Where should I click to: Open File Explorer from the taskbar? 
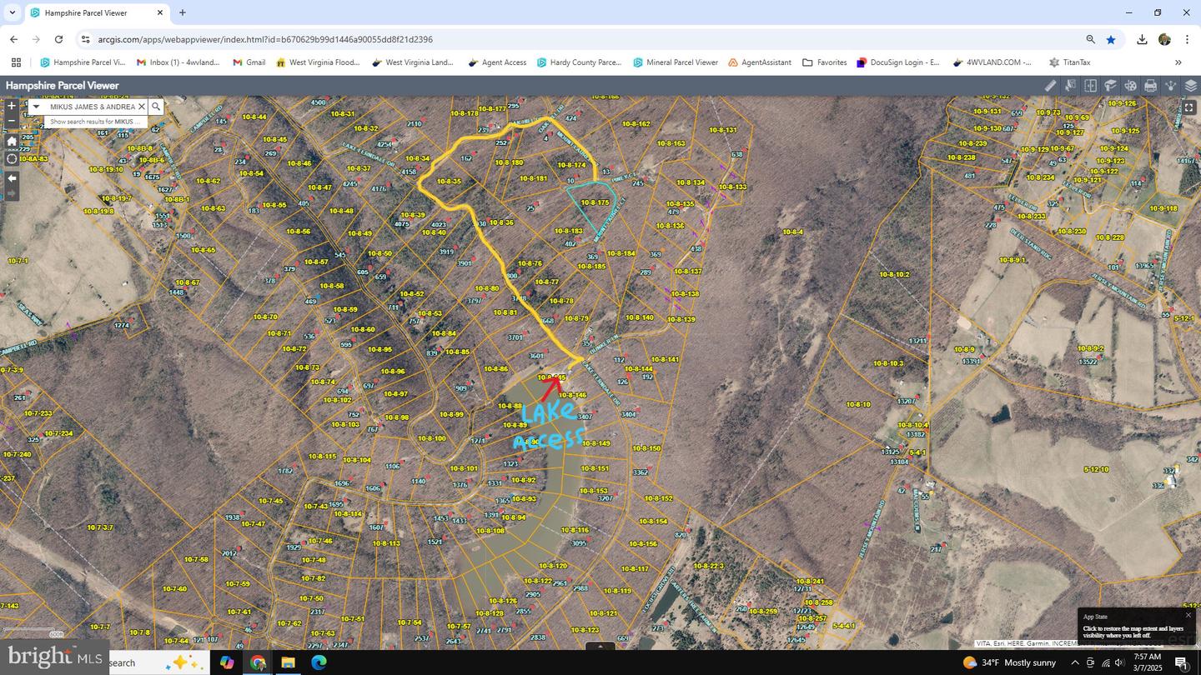[x=288, y=662]
